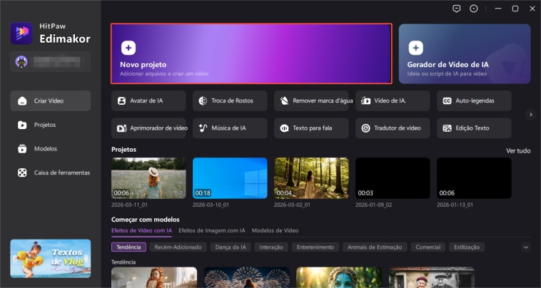Open Aprimorador de vídeo enhancer

pyautogui.click(x=148, y=128)
